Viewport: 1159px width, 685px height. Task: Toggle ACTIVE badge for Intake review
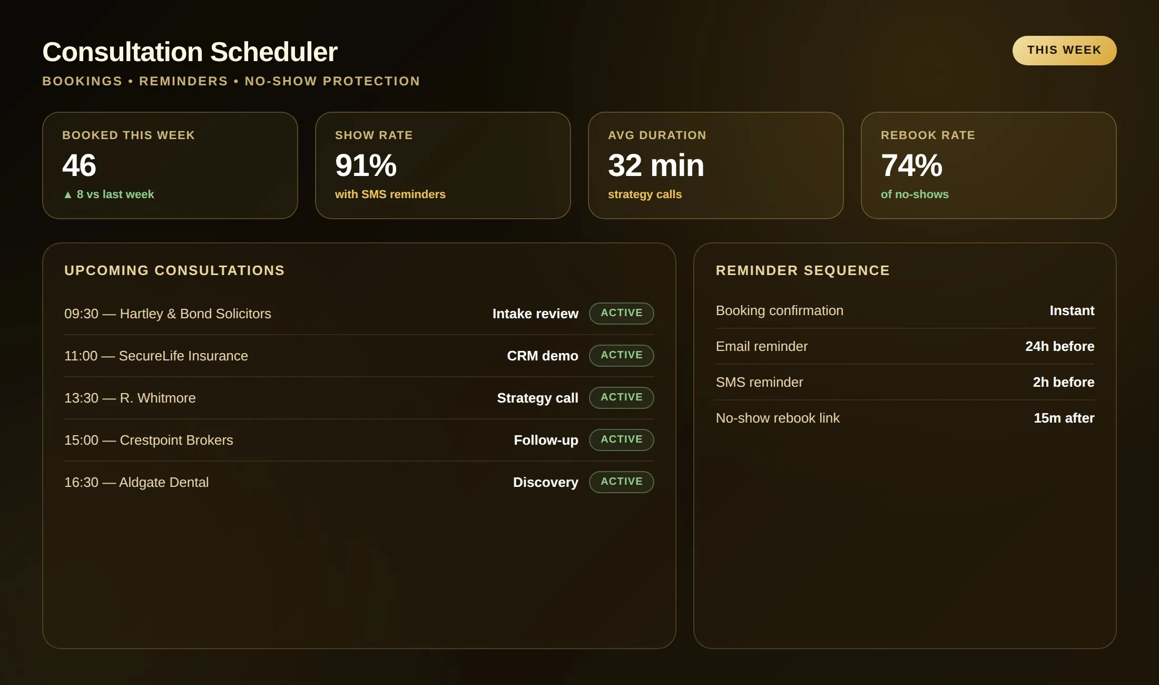(x=622, y=314)
